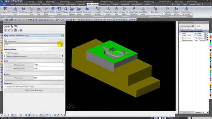Click the Сохранить информацию button
This screenshot has width=212, height=119.
pyautogui.click(x=34, y=90)
